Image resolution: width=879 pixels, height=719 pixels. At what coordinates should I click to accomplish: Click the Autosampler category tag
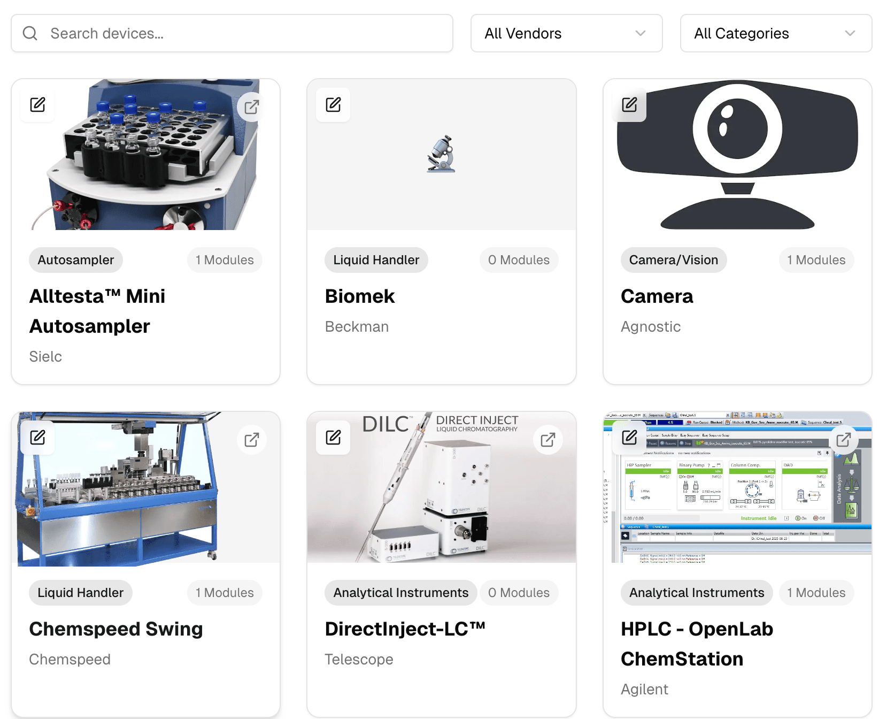[76, 260]
